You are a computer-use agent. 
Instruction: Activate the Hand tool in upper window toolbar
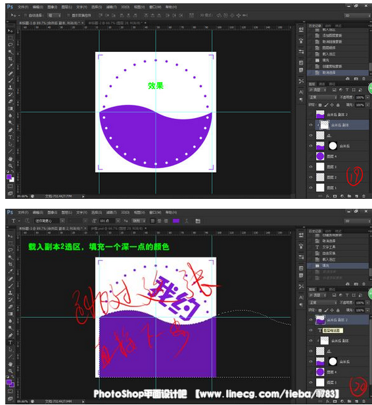point(11,159)
